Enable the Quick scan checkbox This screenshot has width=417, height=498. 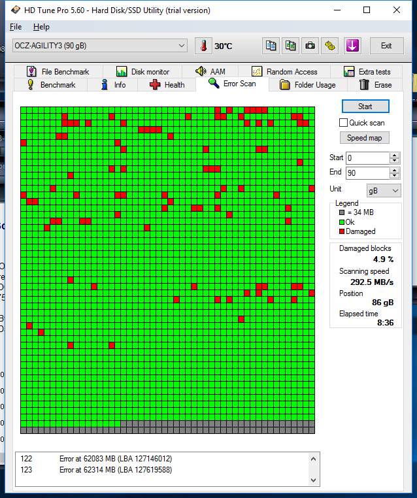point(343,123)
